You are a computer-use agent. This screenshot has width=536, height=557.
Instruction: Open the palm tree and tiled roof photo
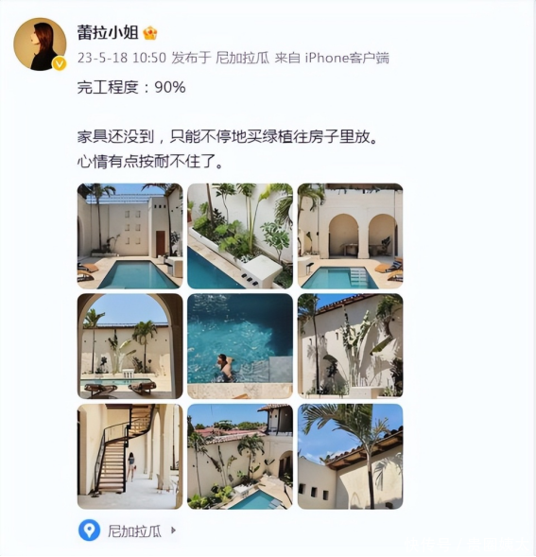(350, 457)
